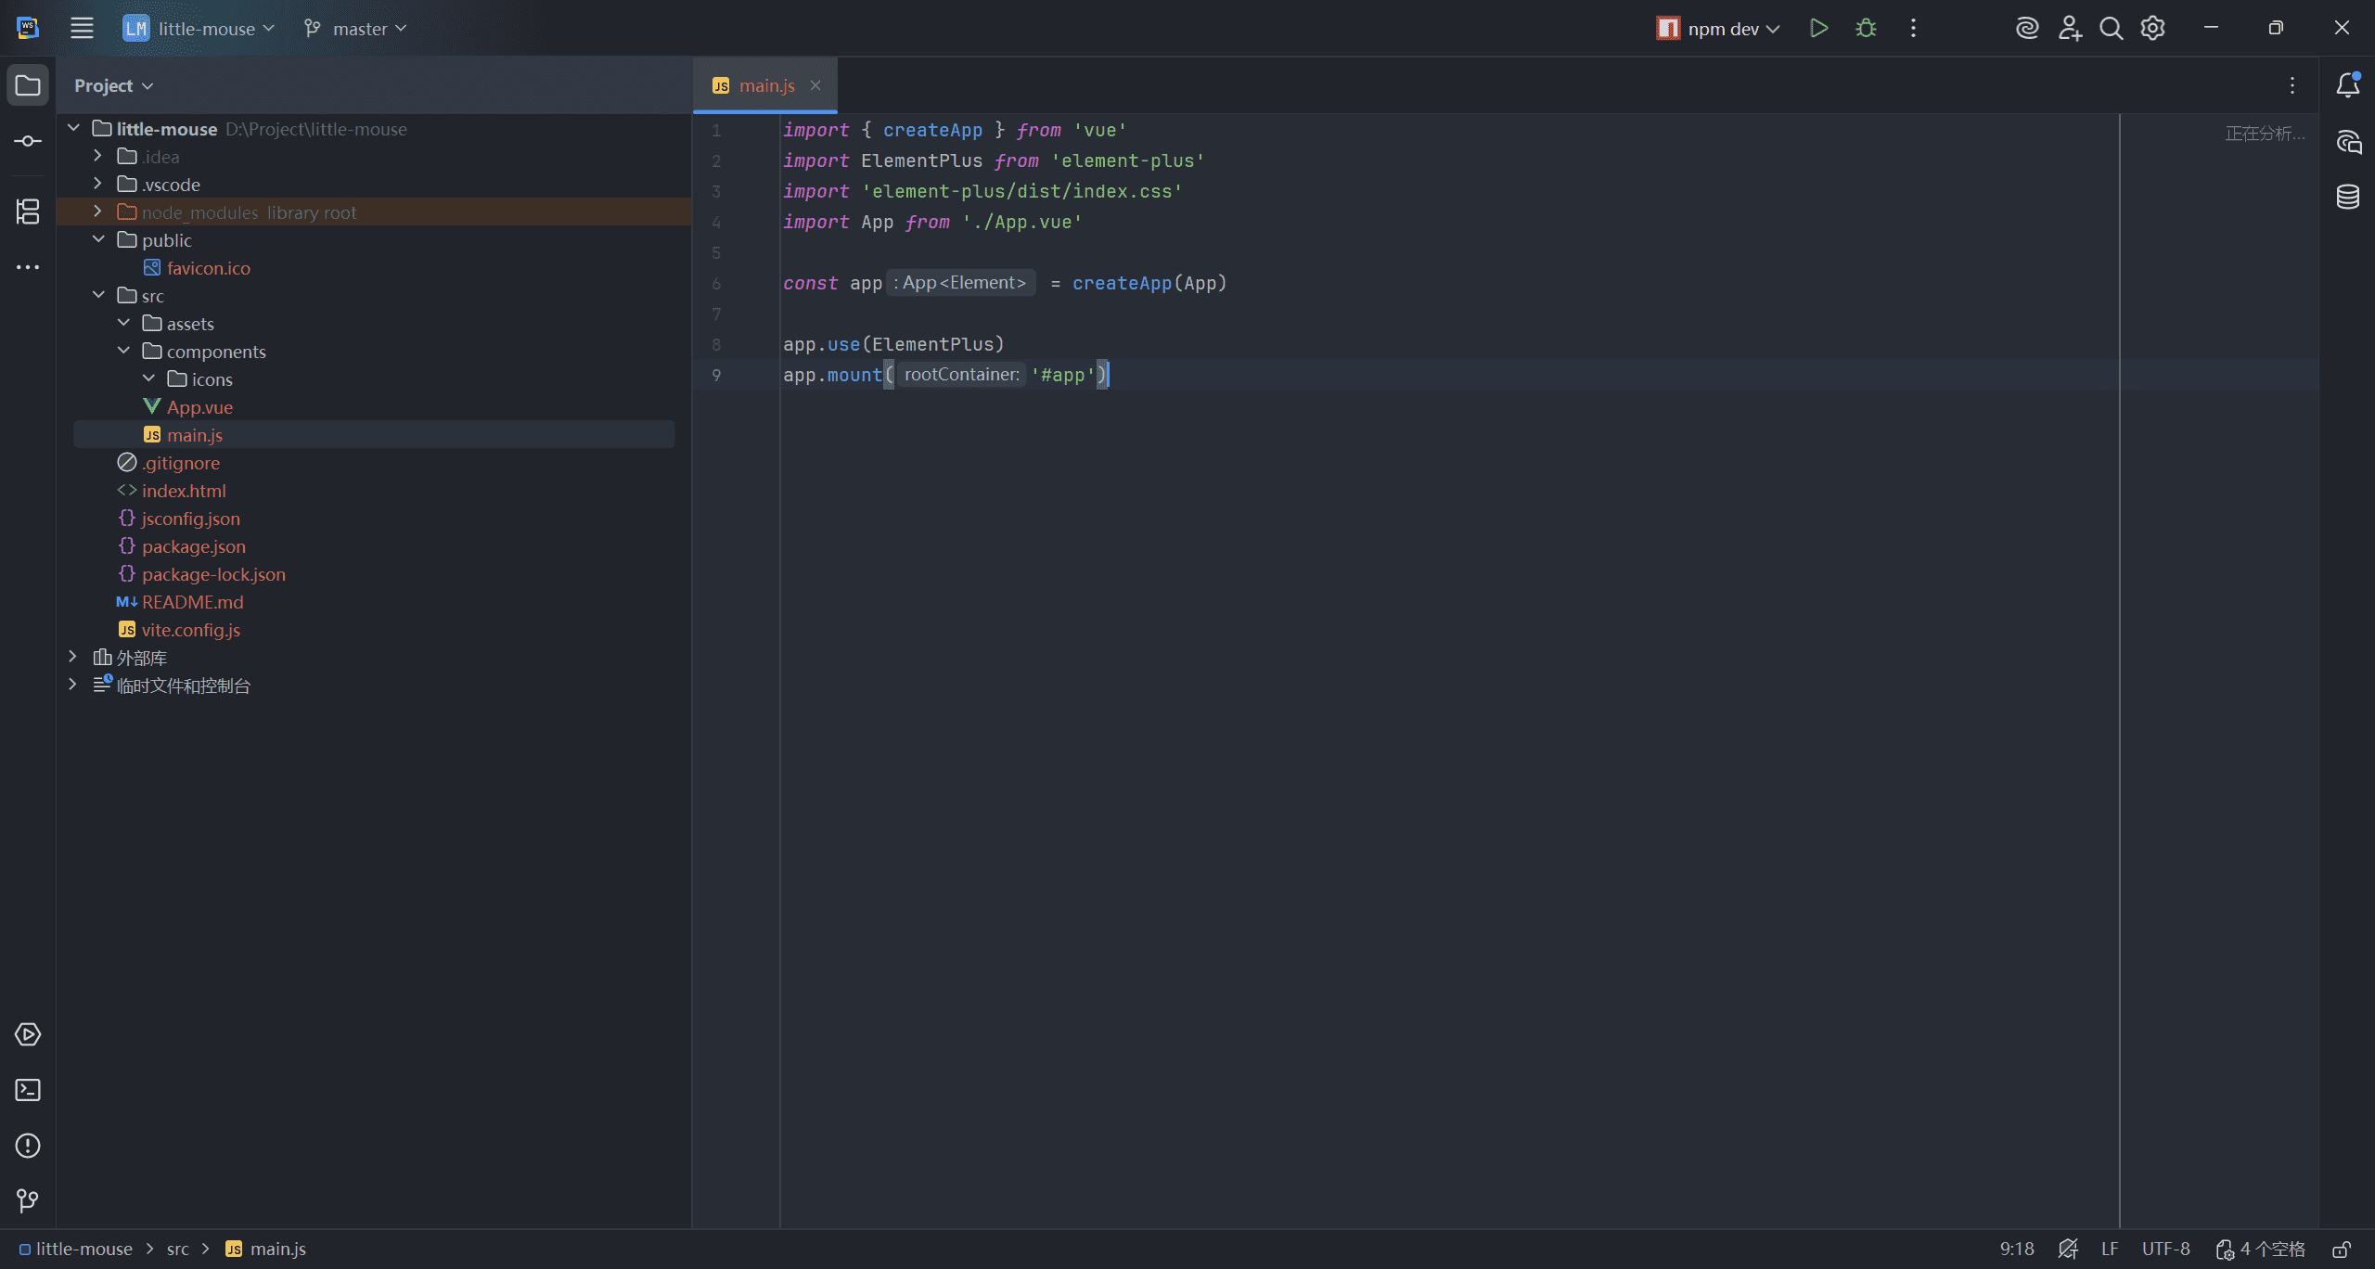Screen dimensions: 2375x1269
Task: Open the Database tool window
Action: tap(2348, 197)
